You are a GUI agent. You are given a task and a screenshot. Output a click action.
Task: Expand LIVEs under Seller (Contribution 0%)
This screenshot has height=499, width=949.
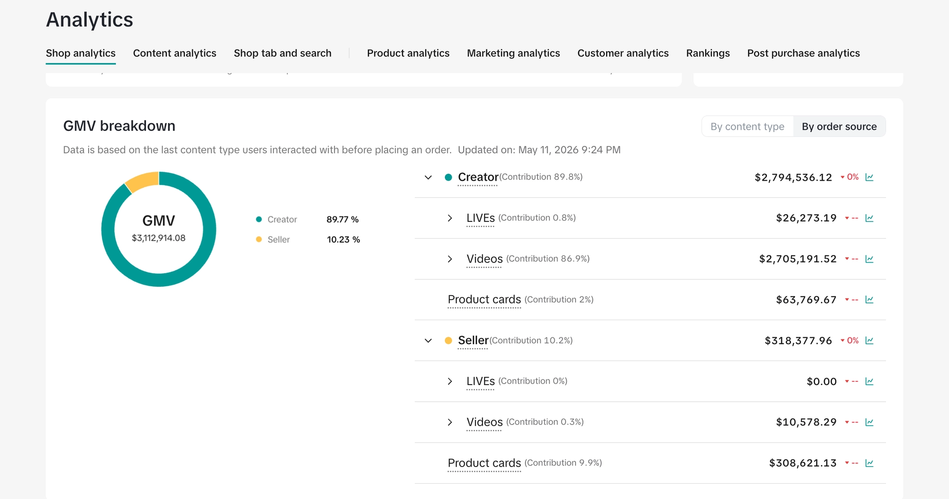click(449, 381)
